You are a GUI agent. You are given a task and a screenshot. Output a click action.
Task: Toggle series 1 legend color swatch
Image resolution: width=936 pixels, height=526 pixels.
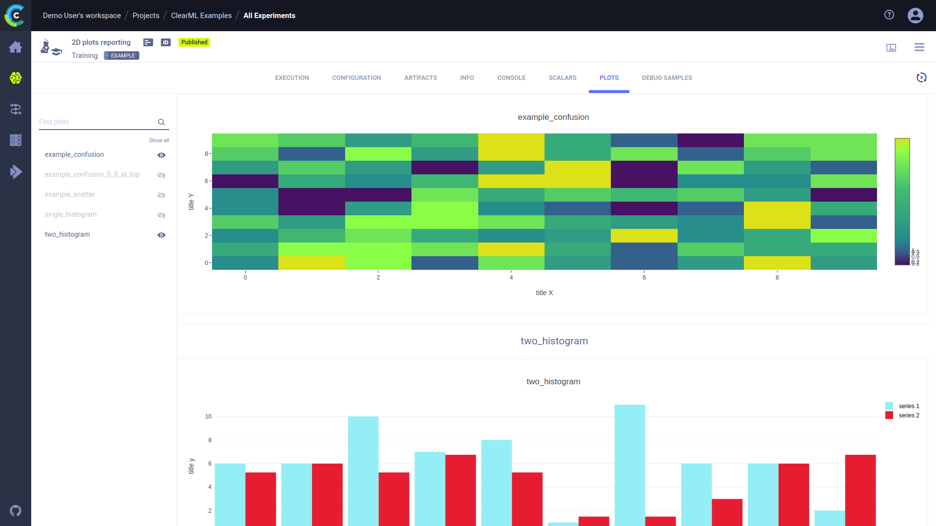(x=889, y=406)
